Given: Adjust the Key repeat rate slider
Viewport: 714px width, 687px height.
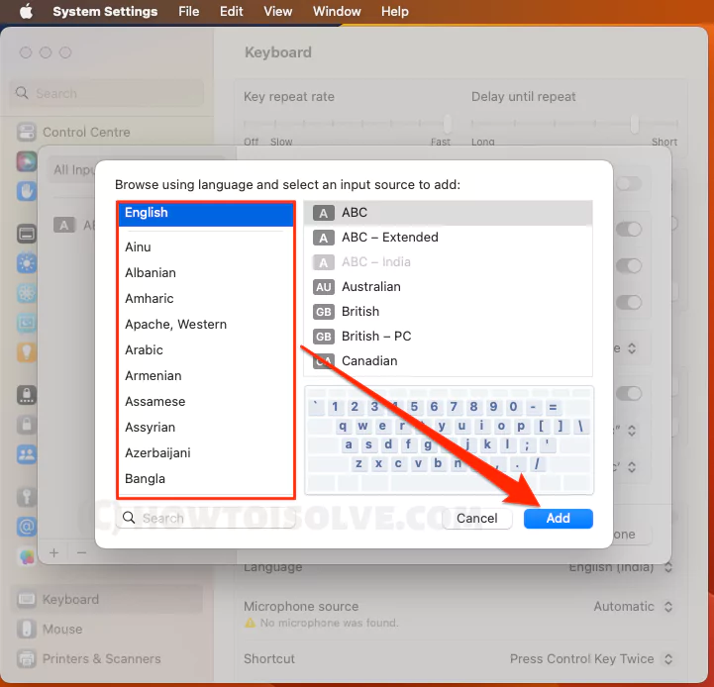Looking at the screenshot, I should point(448,123).
